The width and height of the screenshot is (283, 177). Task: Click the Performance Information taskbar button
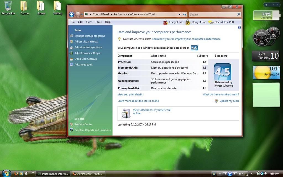click(x=53, y=174)
